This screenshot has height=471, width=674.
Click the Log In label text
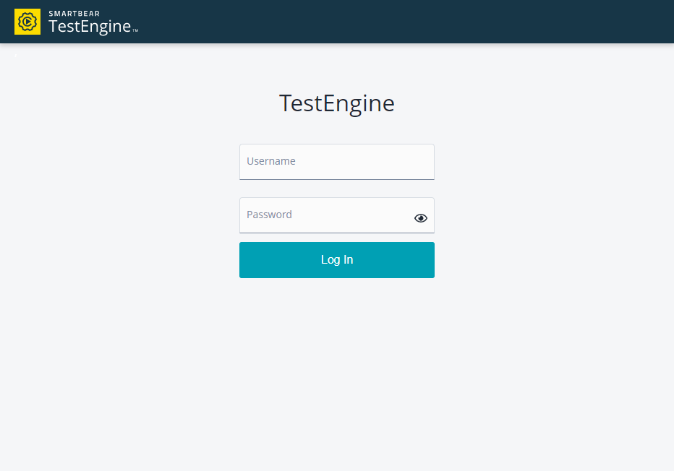point(336,260)
